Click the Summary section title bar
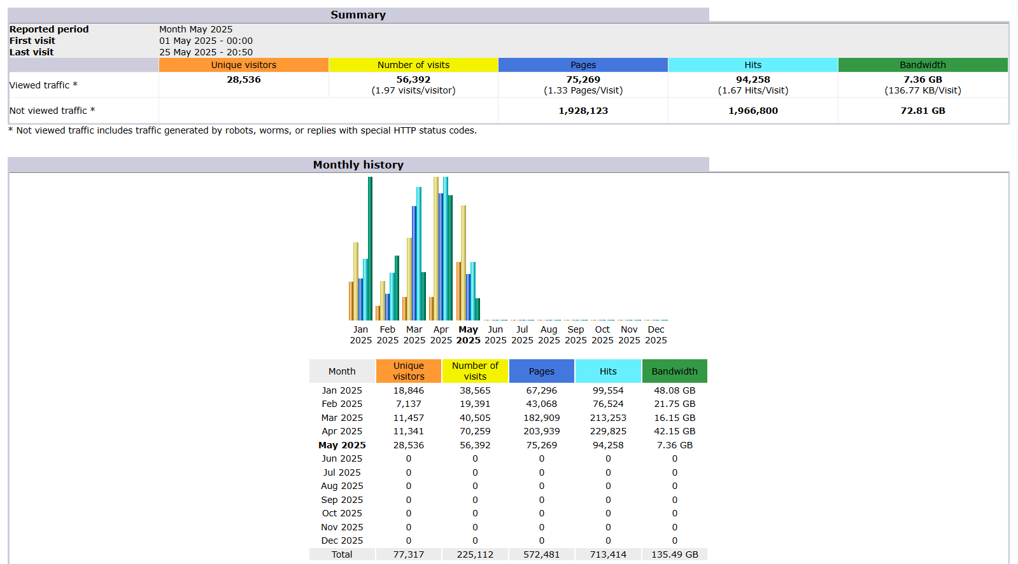Screen dimensions: 1018x564 [358, 15]
